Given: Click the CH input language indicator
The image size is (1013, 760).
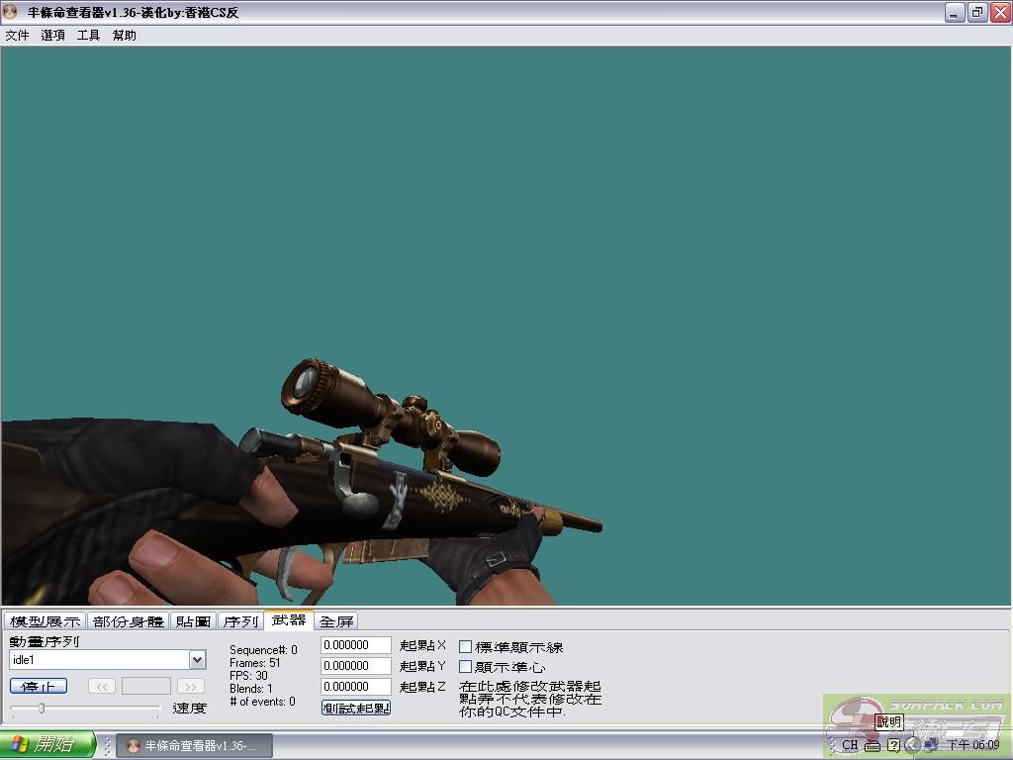Looking at the screenshot, I should [850, 745].
